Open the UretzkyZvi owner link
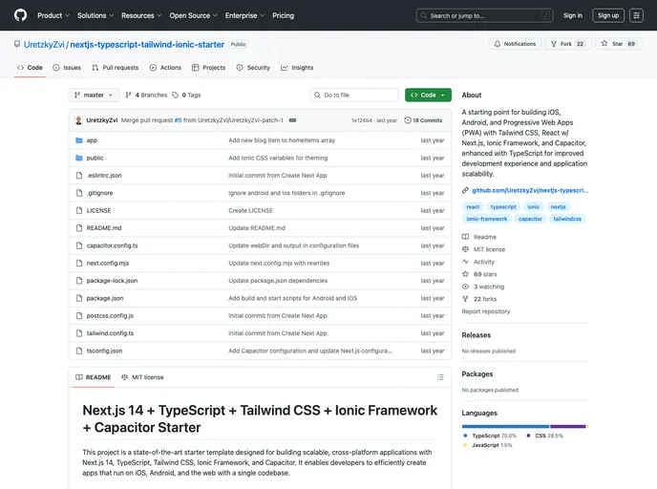This screenshot has width=657, height=489. 44,45
